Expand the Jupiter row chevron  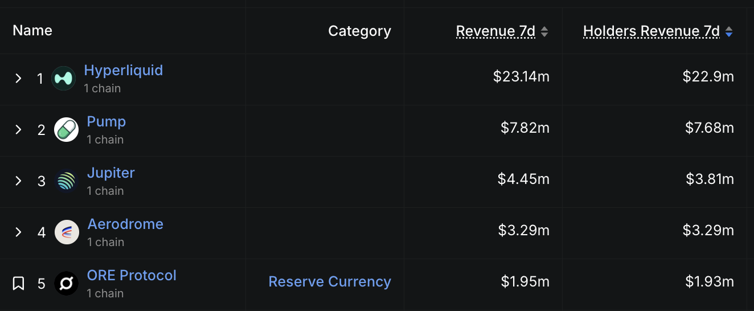coord(18,181)
